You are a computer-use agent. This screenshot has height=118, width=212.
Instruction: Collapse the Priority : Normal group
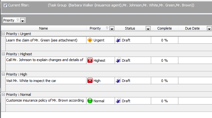[4, 95]
